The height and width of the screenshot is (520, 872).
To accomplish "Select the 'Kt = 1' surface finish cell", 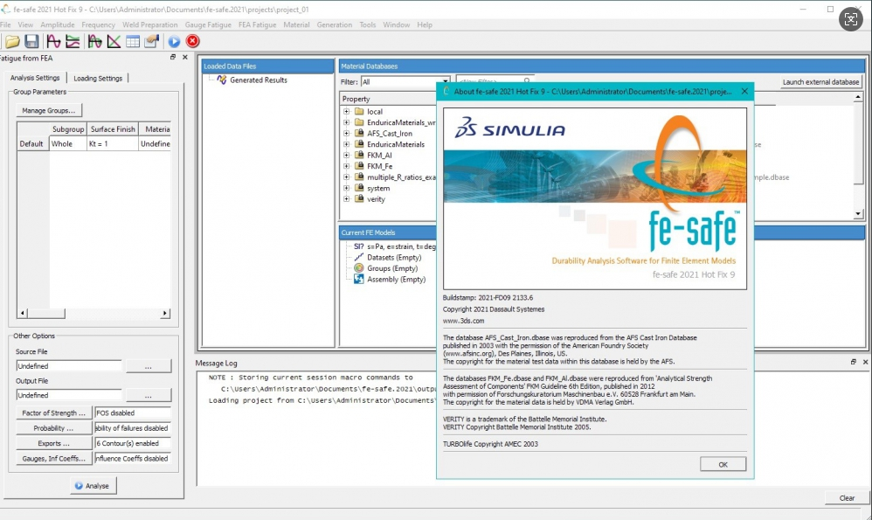I will tap(113, 143).
